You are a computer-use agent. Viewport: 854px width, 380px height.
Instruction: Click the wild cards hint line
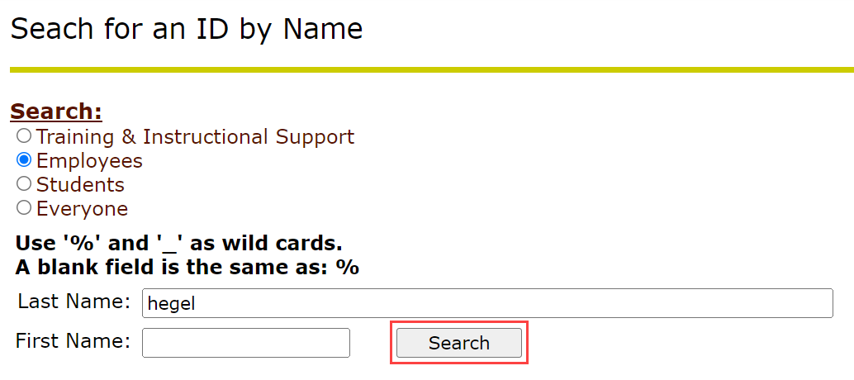tap(178, 245)
